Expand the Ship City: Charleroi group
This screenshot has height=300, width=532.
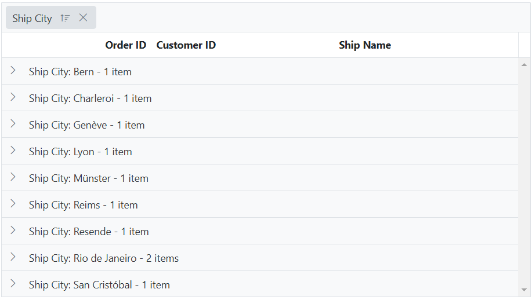[13, 97]
